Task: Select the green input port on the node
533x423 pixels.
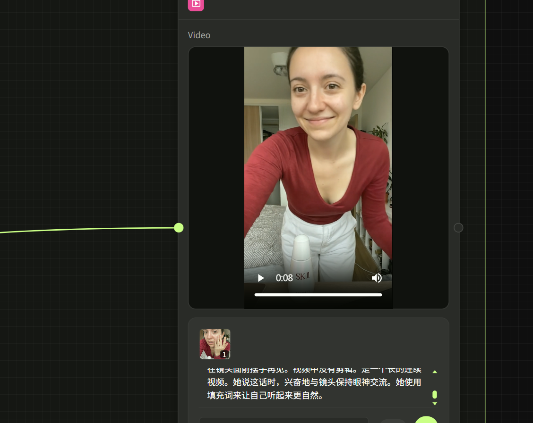Action: tap(179, 228)
